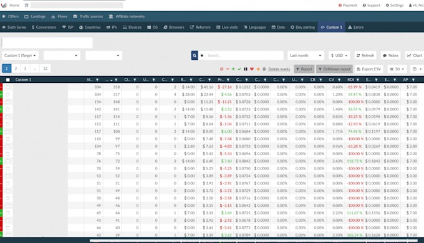Click the orange star mark icon
Viewport: 424px width, 243px height.
tap(258, 69)
